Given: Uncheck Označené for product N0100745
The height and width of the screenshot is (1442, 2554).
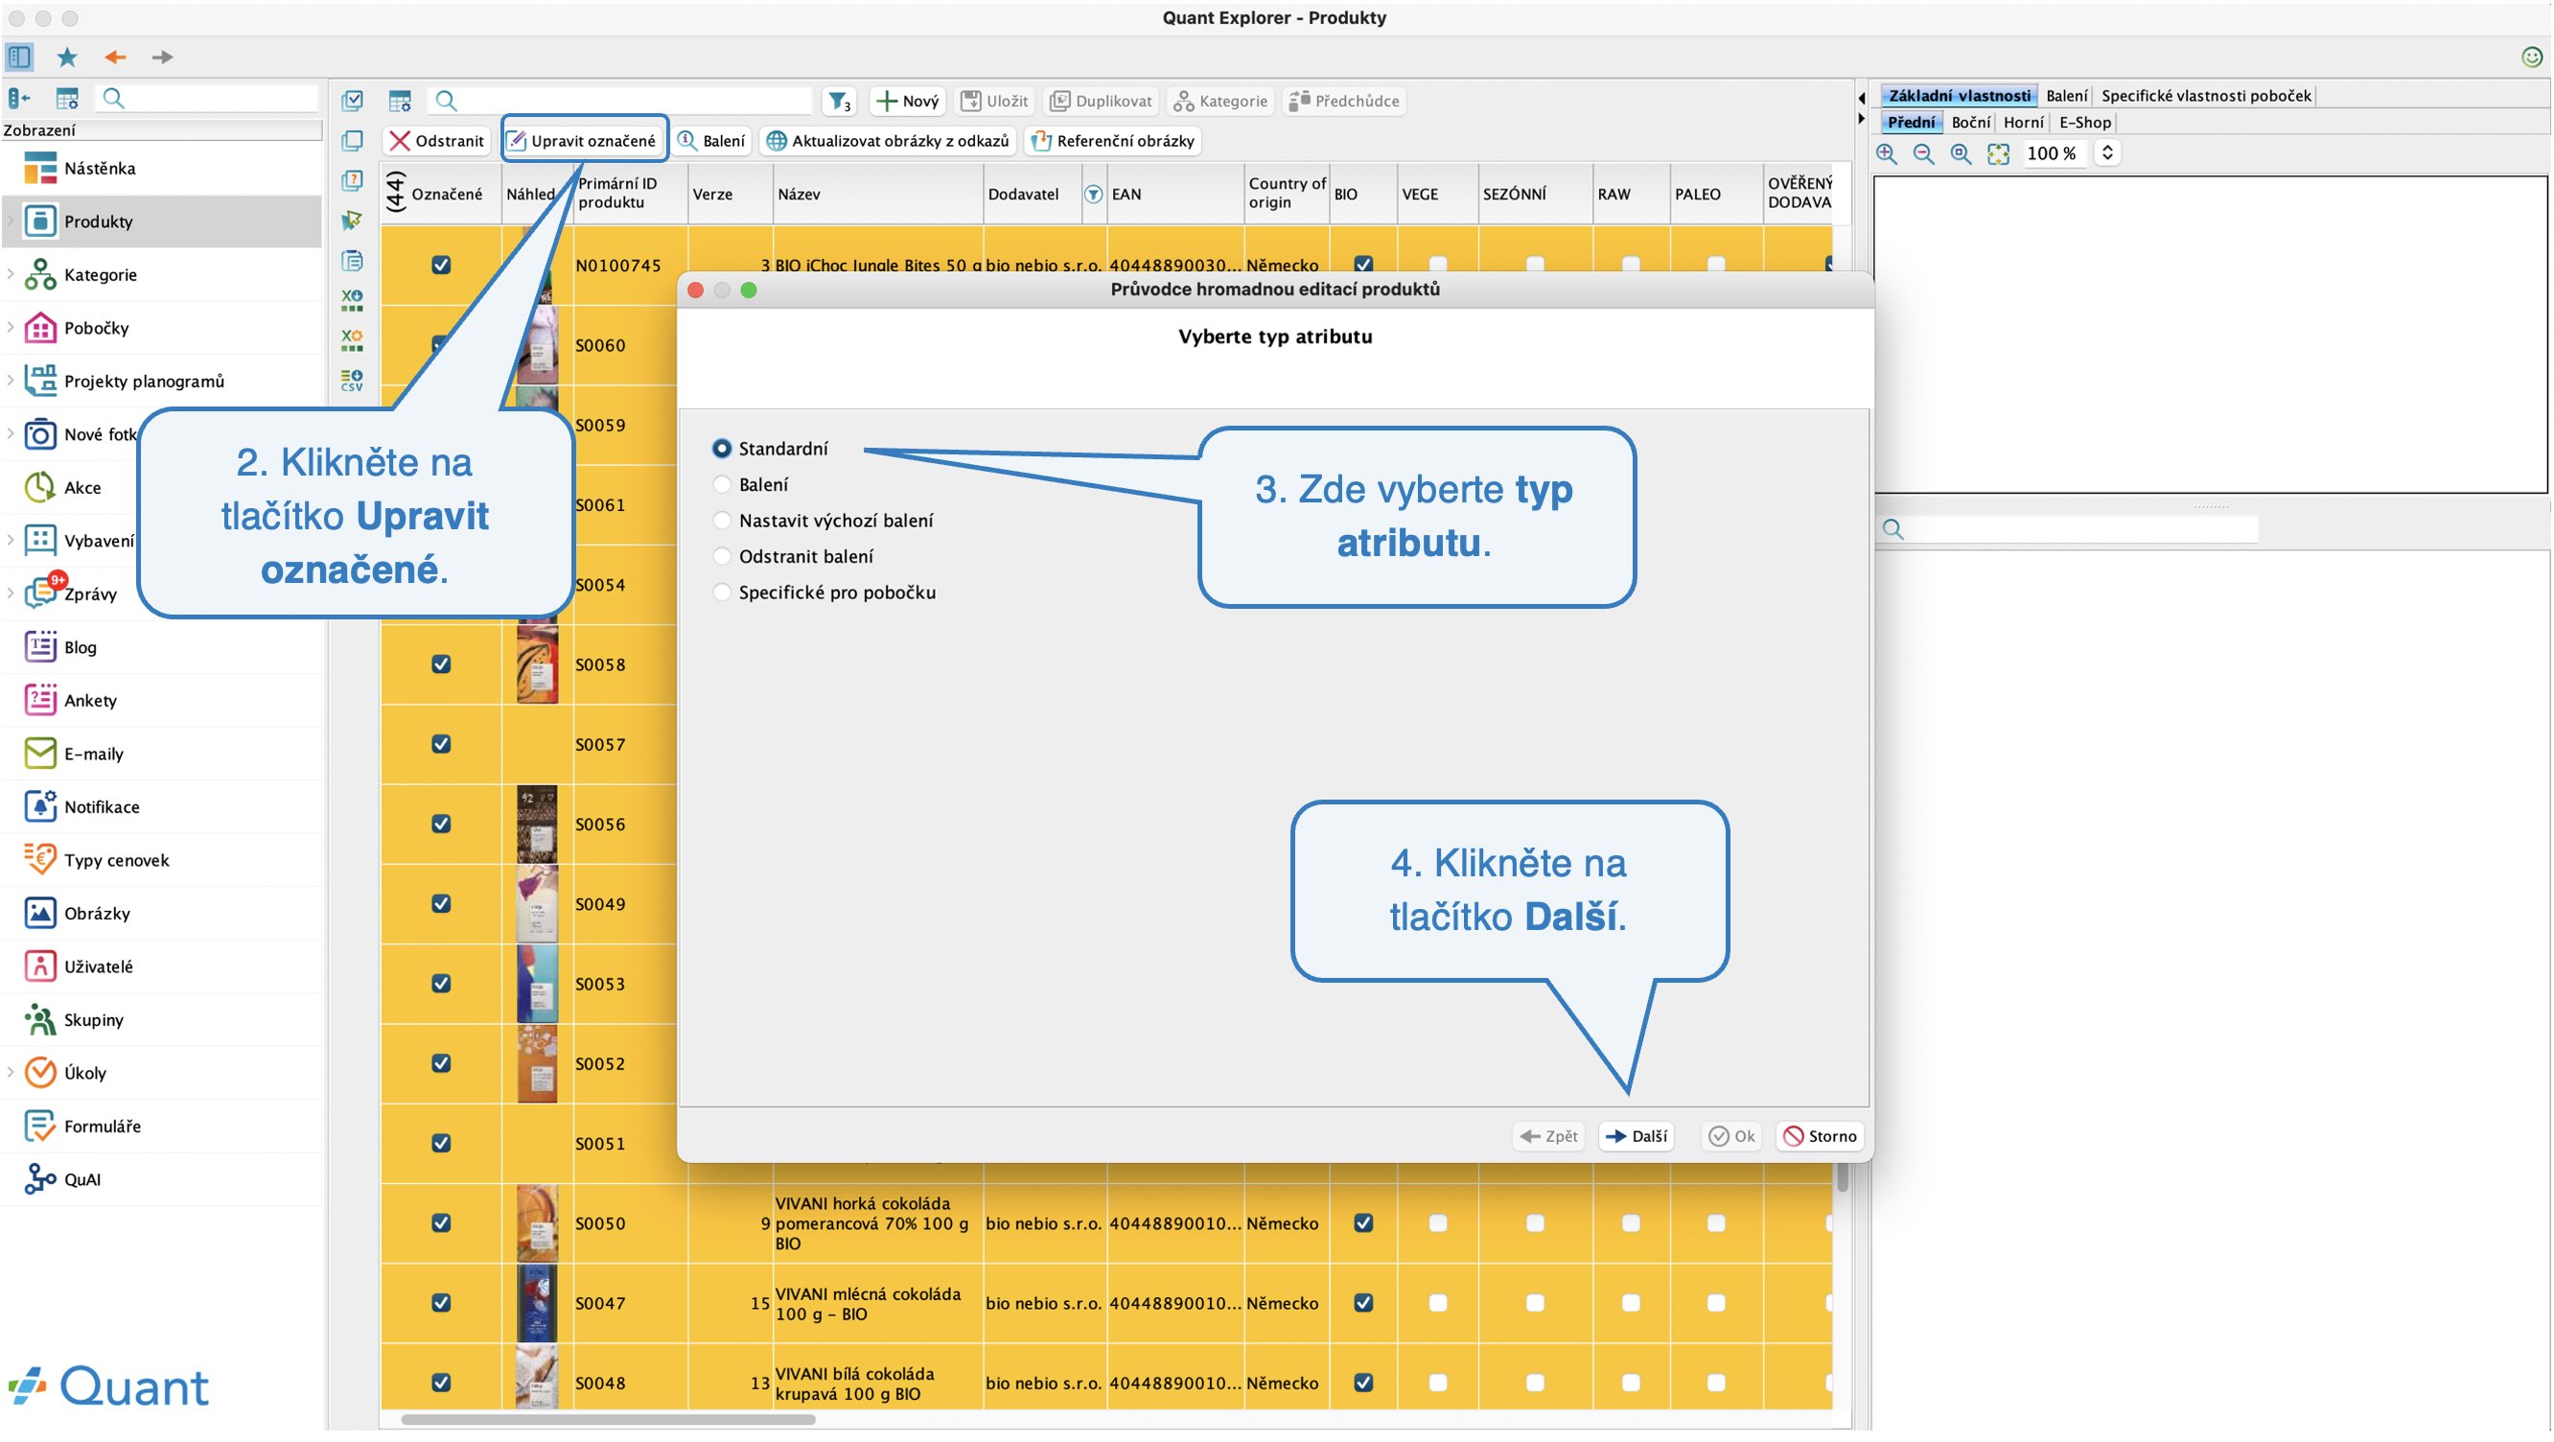Looking at the screenshot, I should (x=441, y=265).
